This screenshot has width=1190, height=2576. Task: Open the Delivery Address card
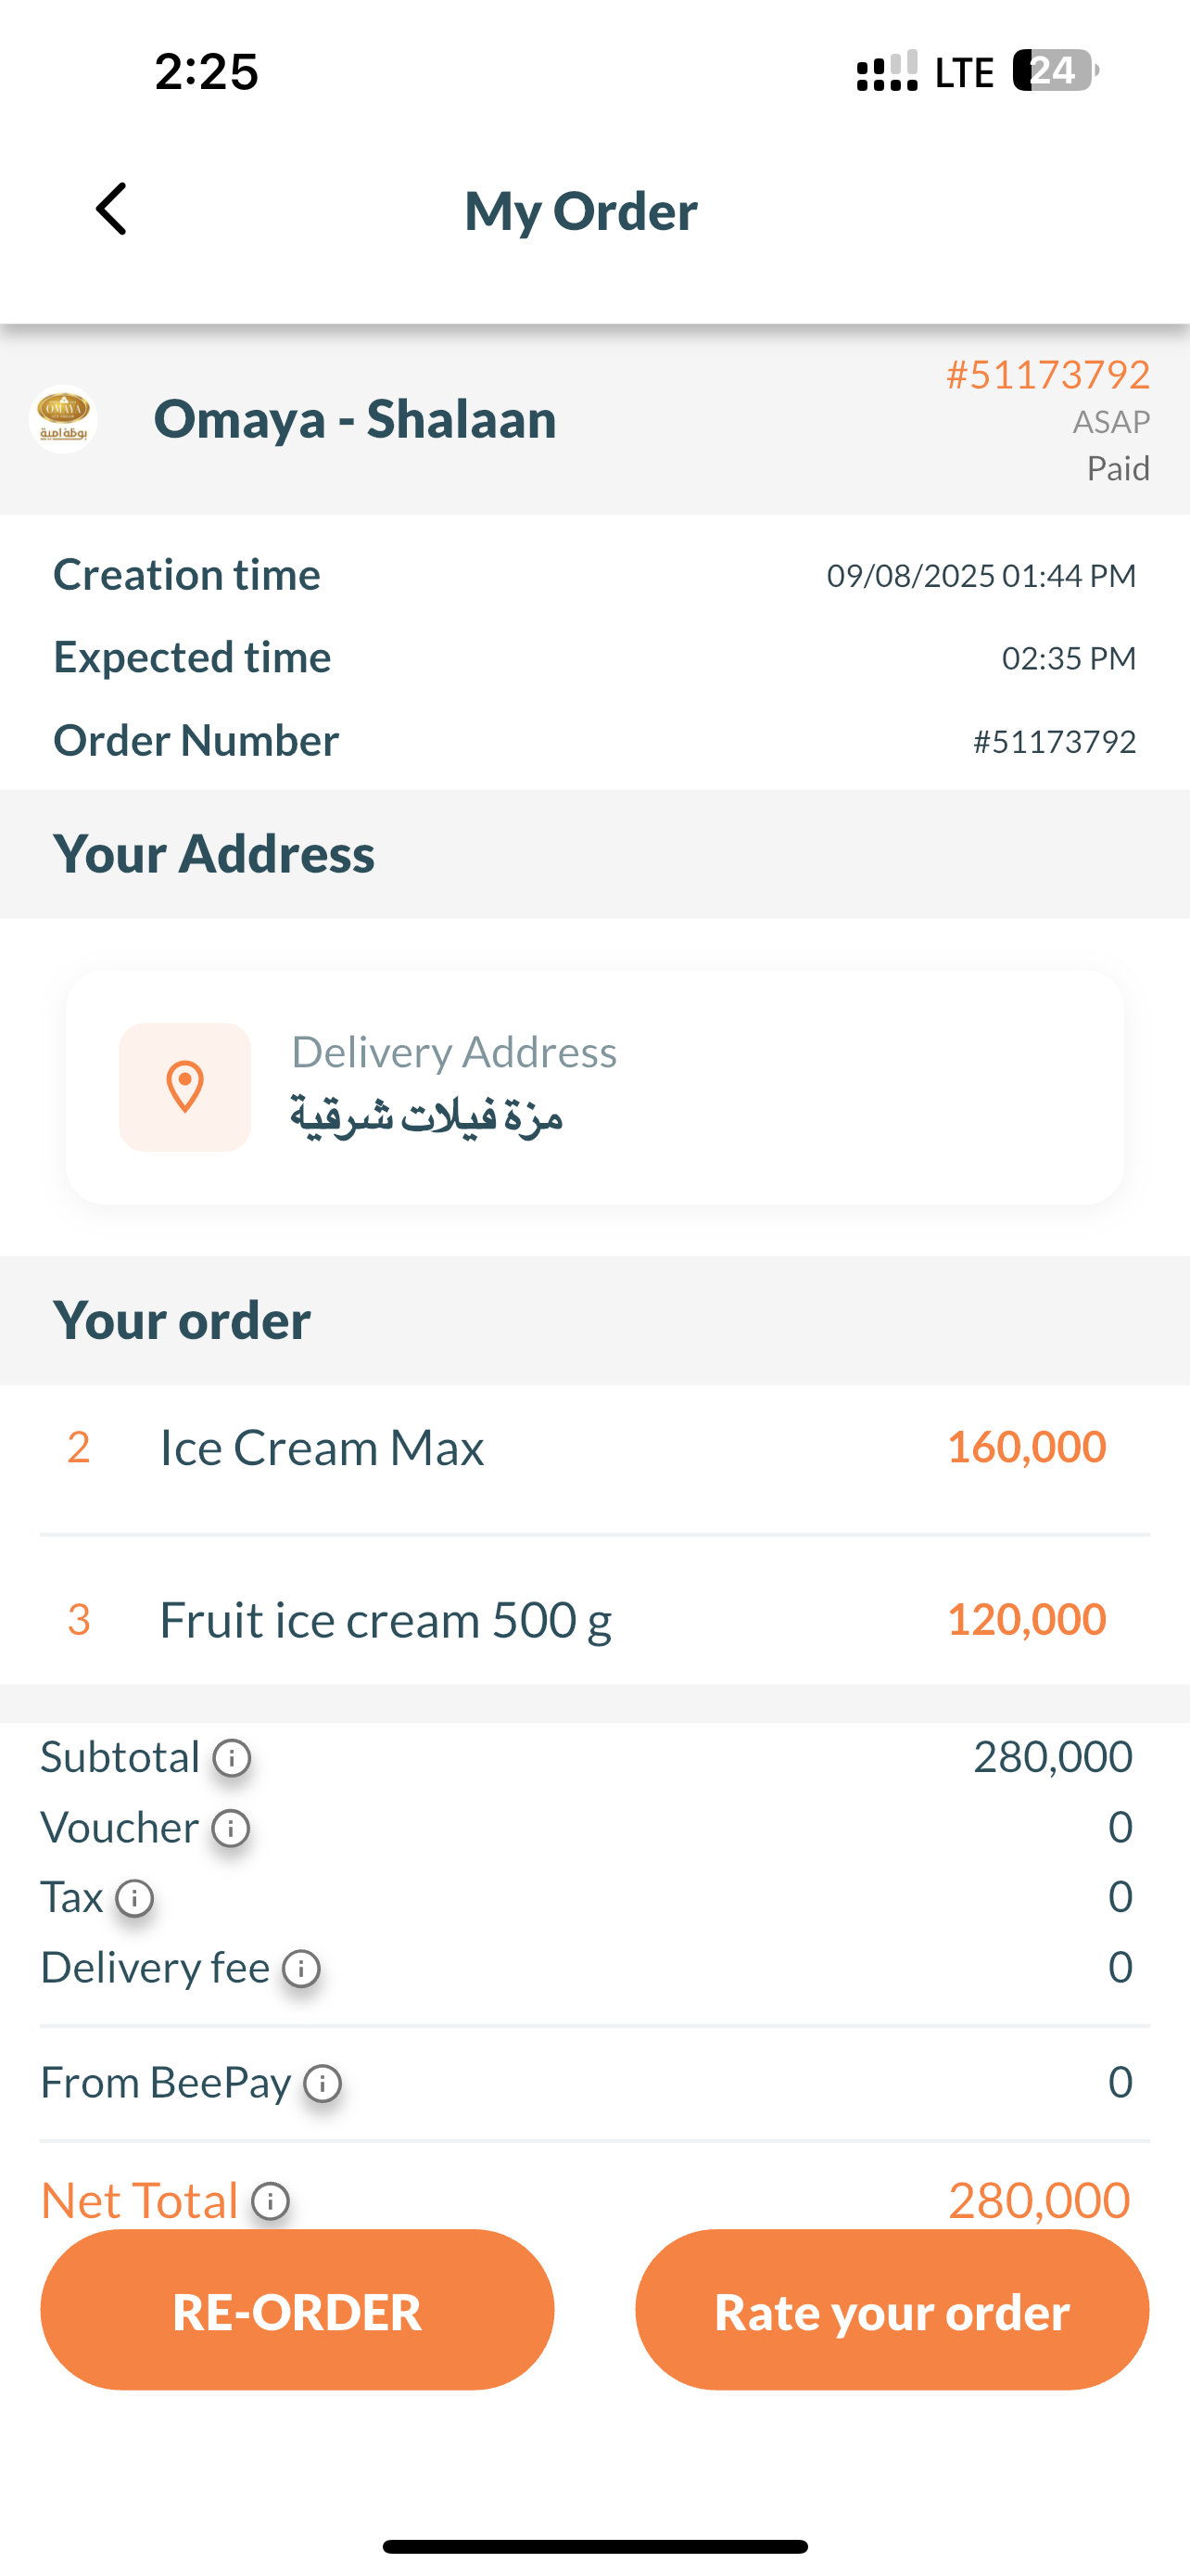[594, 1087]
